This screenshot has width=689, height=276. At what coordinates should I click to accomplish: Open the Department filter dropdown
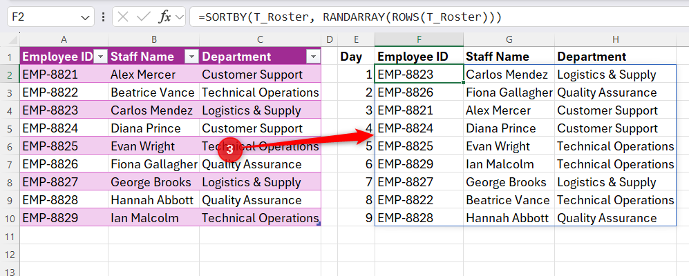313,57
